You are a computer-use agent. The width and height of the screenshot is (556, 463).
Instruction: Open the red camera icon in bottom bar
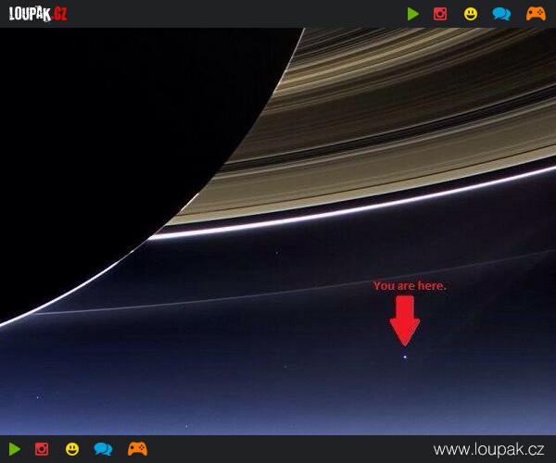point(42,449)
